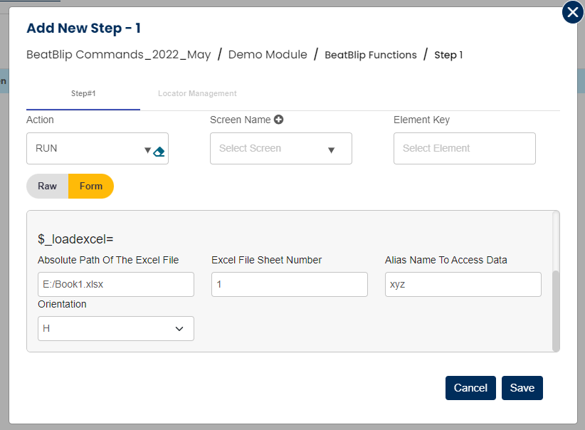Open the Orientation dropdown set to H
Image resolution: width=585 pixels, height=430 pixels.
click(115, 328)
